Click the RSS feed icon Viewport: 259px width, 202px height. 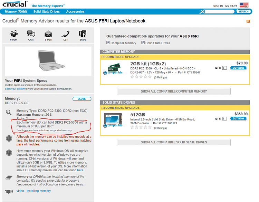pos(248,21)
